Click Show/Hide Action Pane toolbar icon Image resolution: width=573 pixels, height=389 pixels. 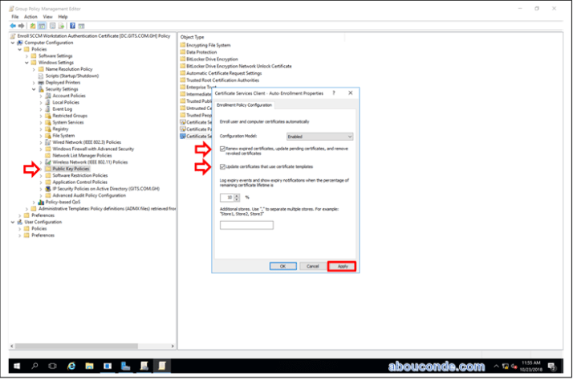tap(81, 26)
